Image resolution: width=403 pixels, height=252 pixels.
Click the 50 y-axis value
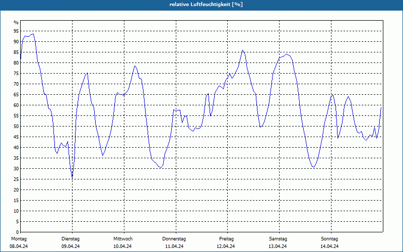pyautogui.click(x=16, y=127)
